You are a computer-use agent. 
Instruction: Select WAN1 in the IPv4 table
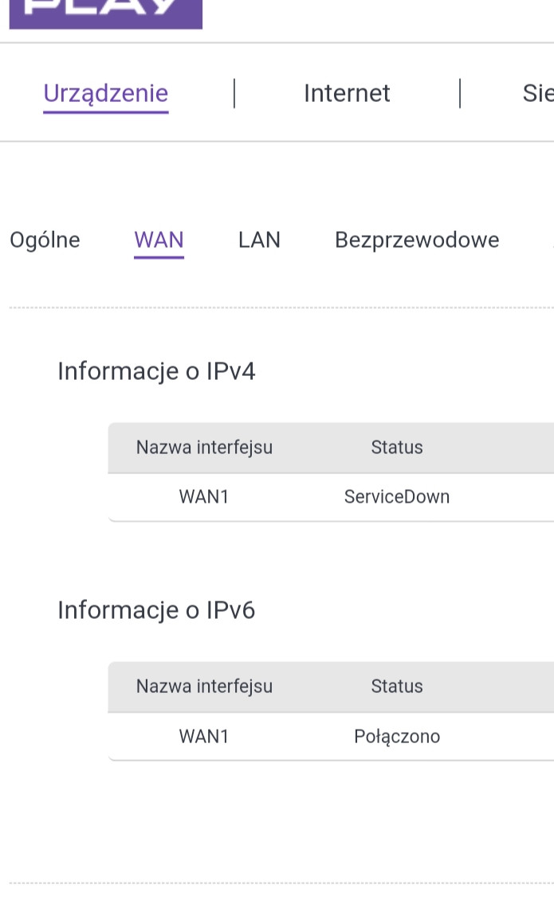[204, 497]
